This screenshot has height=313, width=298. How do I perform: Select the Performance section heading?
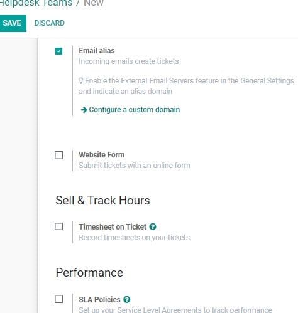[x=89, y=272]
